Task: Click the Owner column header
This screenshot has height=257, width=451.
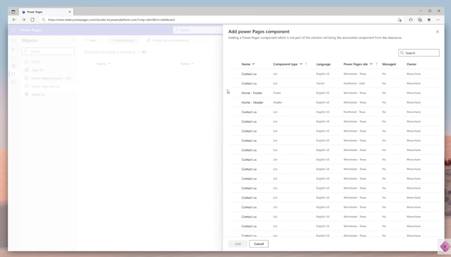Action: pyautogui.click(x=411, y=64)
